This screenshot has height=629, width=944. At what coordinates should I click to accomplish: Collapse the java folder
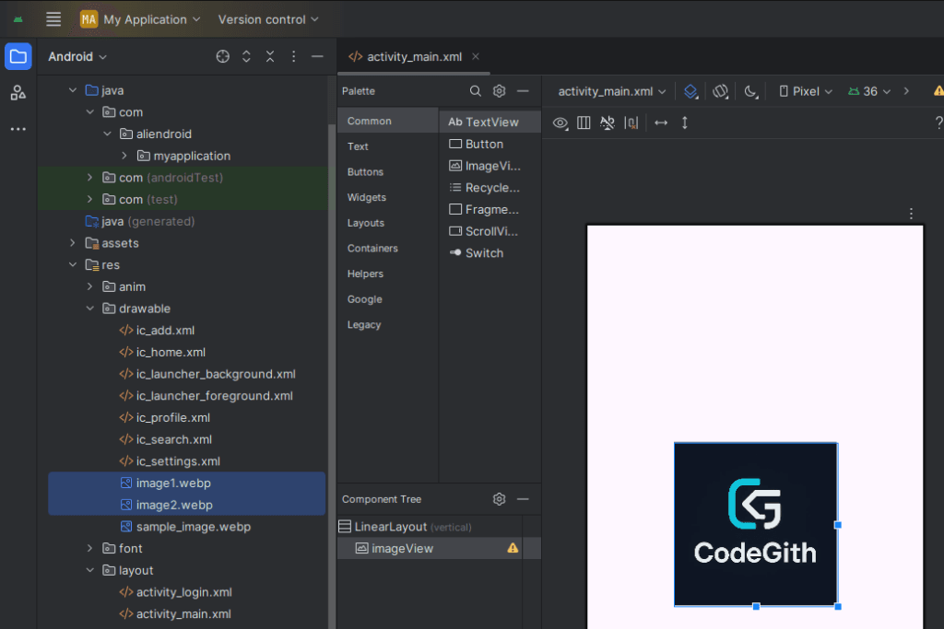click(x=73, y=90)
